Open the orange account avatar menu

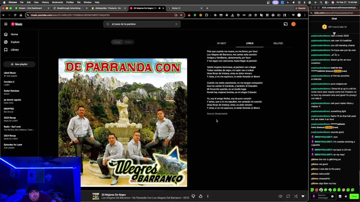pyautogui.click(x=293, y=24)
